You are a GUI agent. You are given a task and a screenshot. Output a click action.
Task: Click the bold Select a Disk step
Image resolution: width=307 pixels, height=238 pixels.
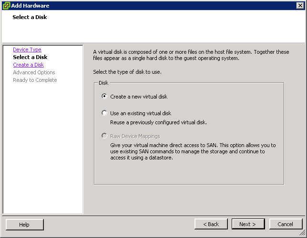click(30, 57)
